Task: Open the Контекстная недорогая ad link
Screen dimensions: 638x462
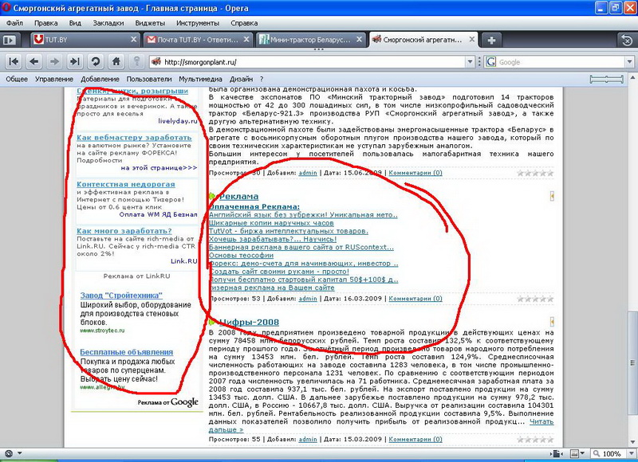Action: [126, 184]
